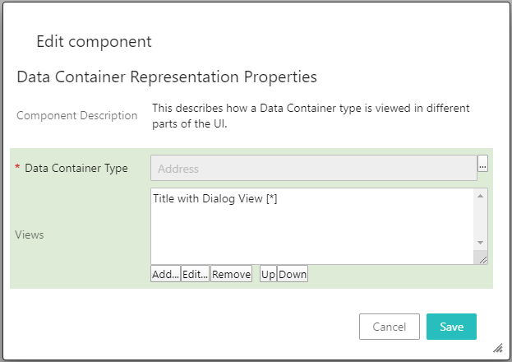Click the dialog corner resize grip
Viewport: 512px width, 362px height.
pyautogui.click(x=498, y=348)
